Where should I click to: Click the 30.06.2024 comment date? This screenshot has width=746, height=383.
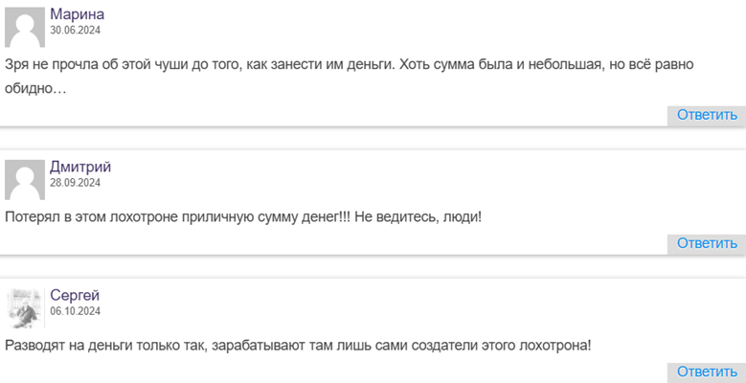pyautogui.click(x=75, y=31)
